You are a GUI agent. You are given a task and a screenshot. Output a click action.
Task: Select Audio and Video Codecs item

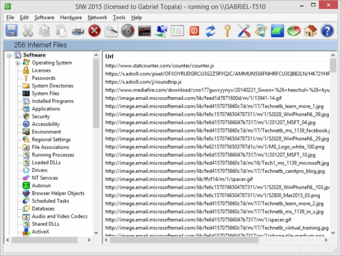[59, 216]
